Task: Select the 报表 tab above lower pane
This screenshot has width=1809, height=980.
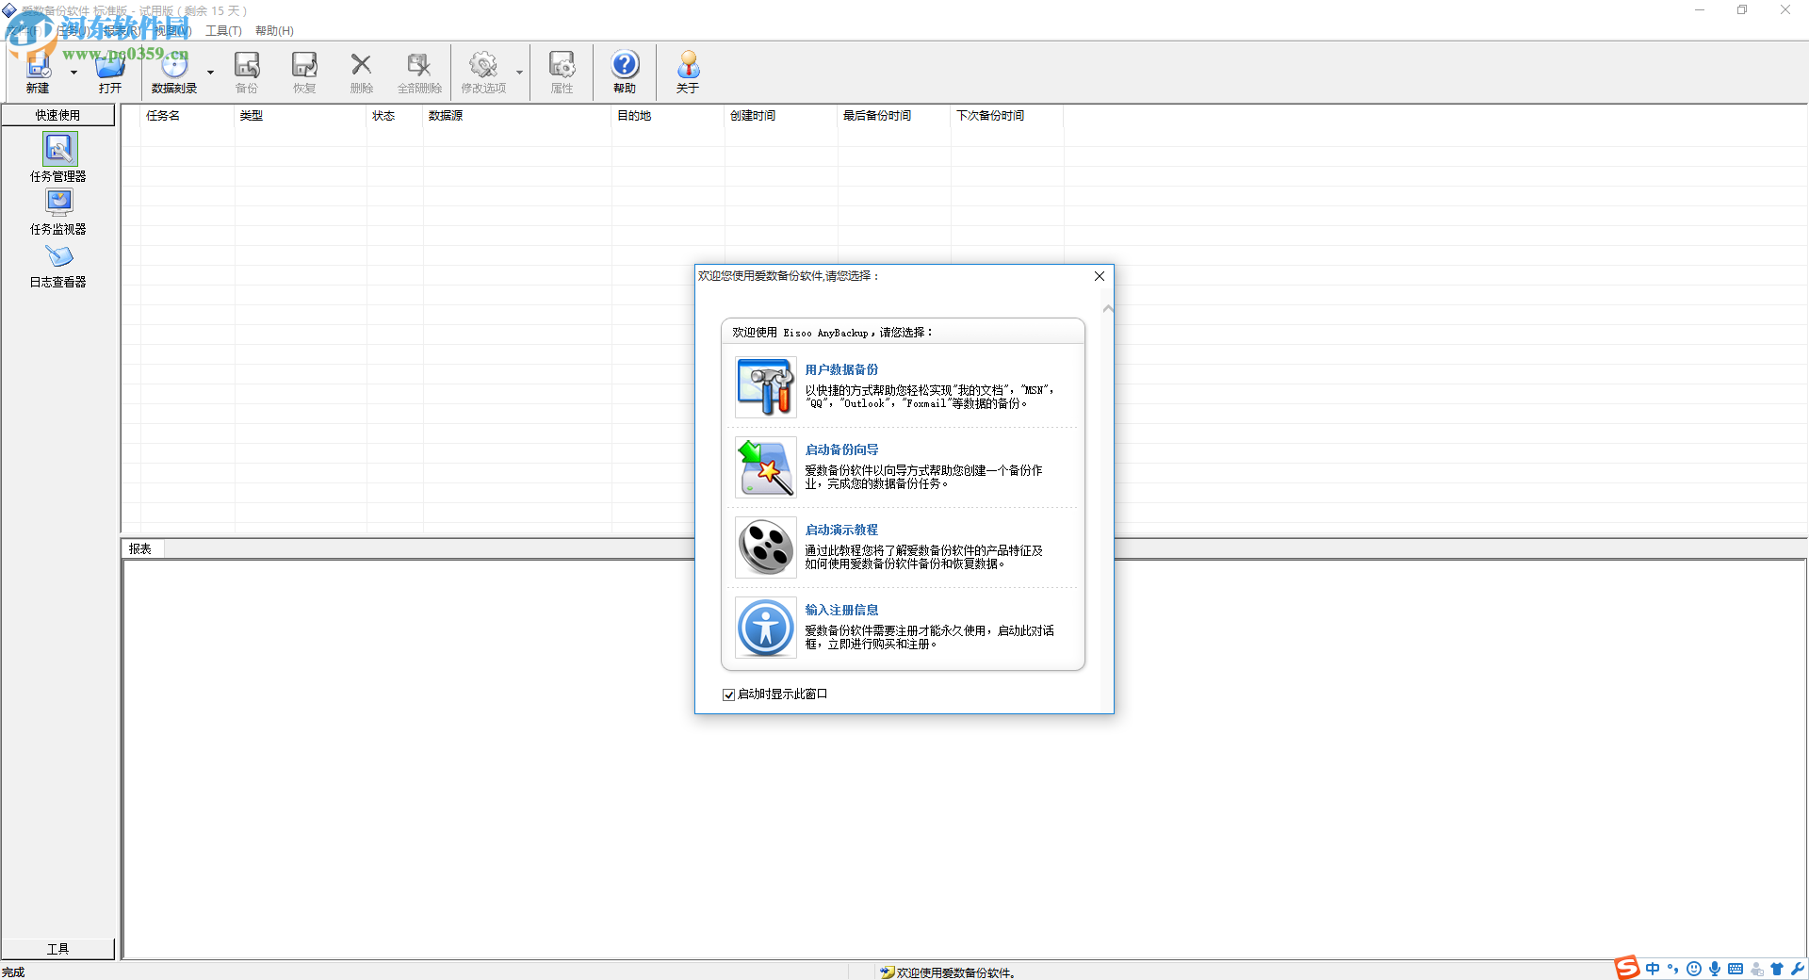Action: click(x=140, y=548)
